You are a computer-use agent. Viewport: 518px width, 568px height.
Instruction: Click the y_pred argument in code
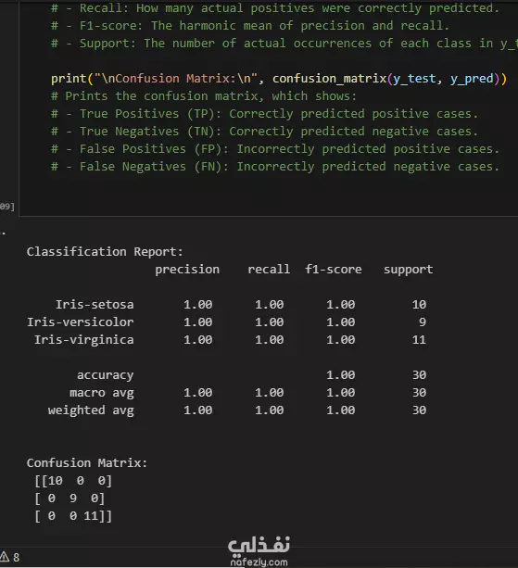pos(472,79)
